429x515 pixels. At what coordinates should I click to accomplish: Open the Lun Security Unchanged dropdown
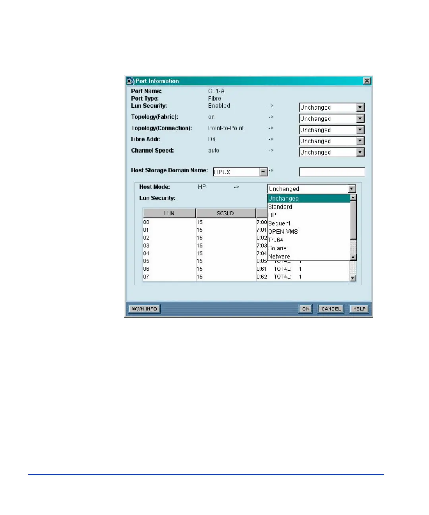point(332,107)
